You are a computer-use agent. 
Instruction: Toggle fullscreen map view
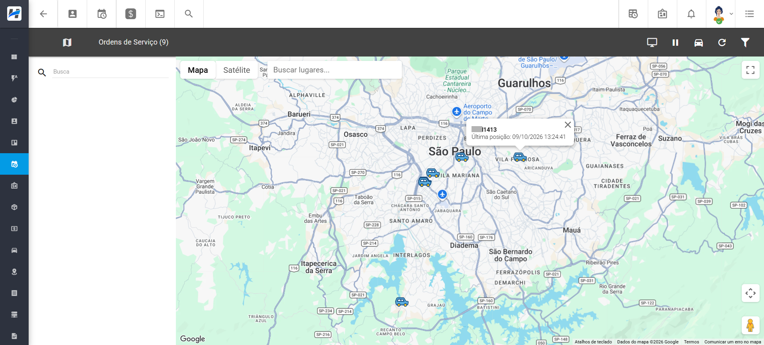(x=750, y=70)
